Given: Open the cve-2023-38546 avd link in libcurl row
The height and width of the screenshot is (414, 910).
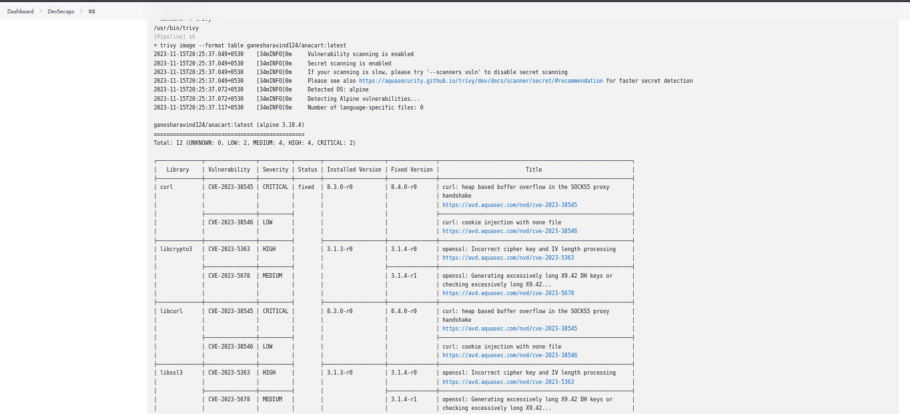Looking at the screenshot, I should 510,355.
